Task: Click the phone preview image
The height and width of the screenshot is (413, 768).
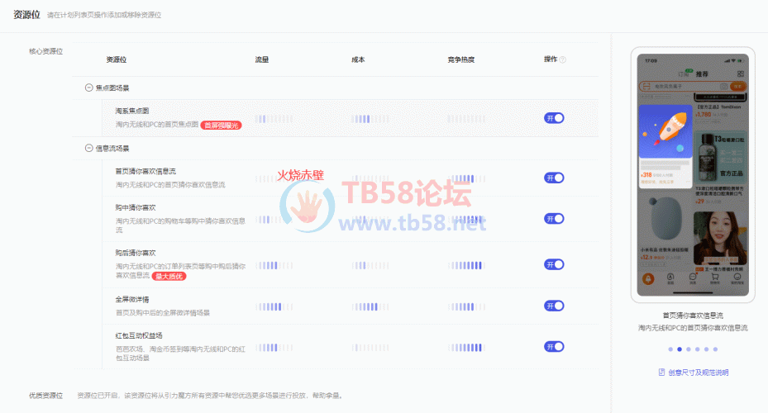Action: tap(693, 176)
